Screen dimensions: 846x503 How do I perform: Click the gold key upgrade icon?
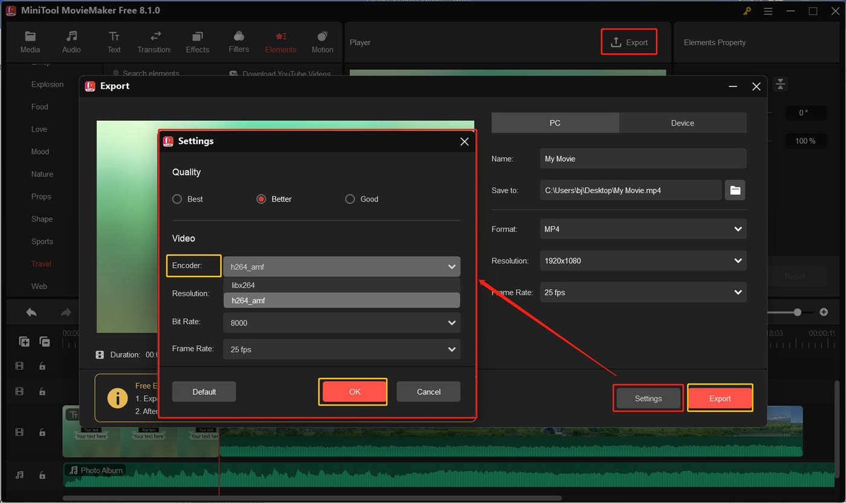click(748, 11)
